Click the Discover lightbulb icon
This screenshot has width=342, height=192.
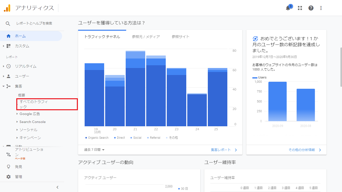(9, 167)
